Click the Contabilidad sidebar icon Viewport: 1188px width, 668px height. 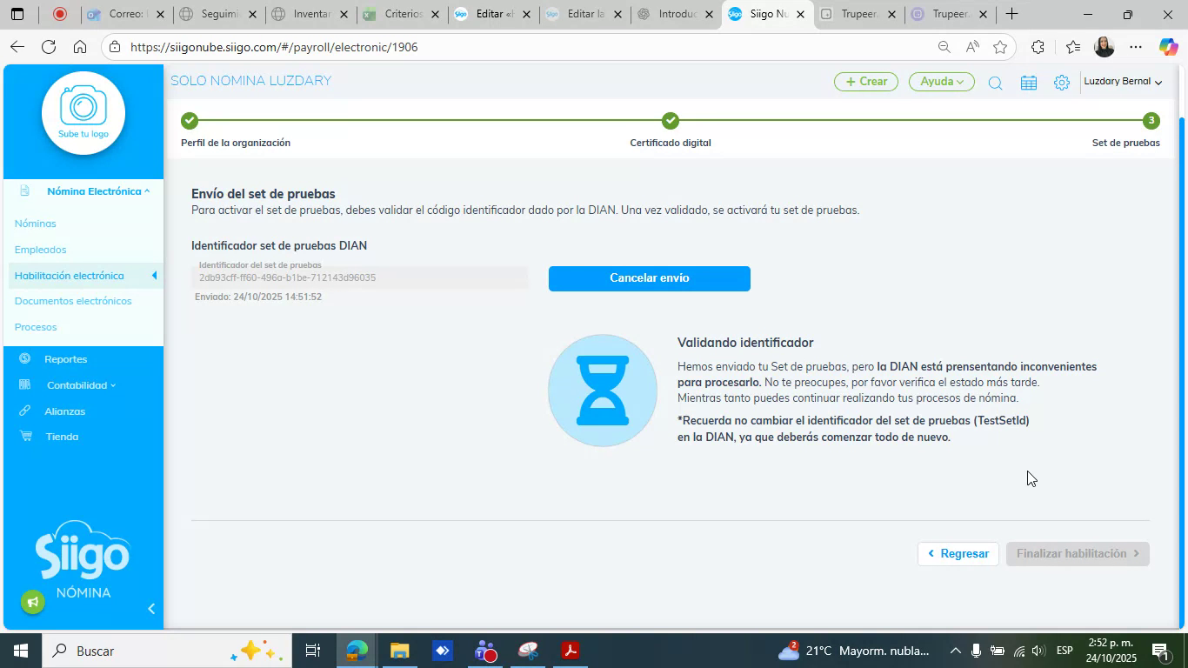click(24, 384)
